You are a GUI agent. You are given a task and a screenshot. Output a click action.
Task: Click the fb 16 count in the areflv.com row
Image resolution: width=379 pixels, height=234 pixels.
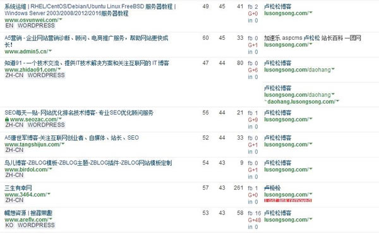255,213
